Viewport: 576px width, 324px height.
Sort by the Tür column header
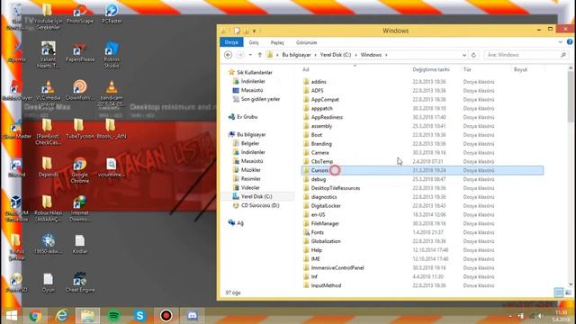click(467, 69)
